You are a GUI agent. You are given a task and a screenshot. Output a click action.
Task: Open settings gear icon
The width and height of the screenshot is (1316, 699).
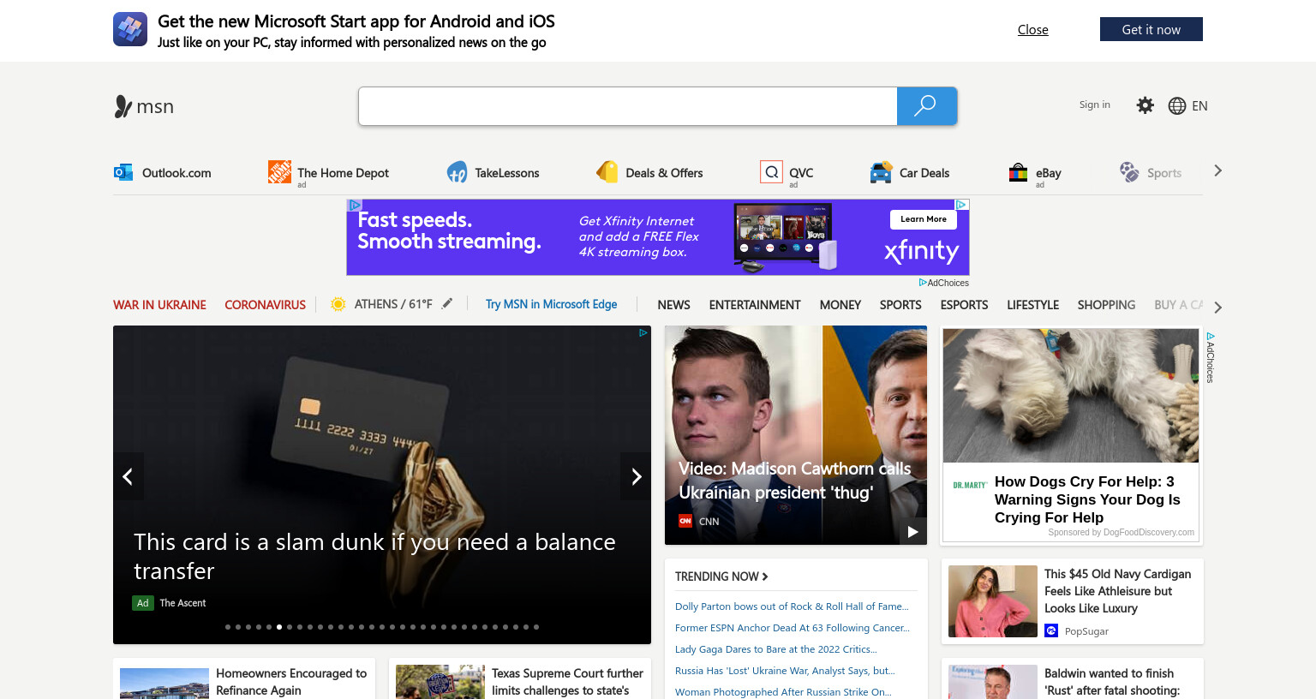[1145, 105]
